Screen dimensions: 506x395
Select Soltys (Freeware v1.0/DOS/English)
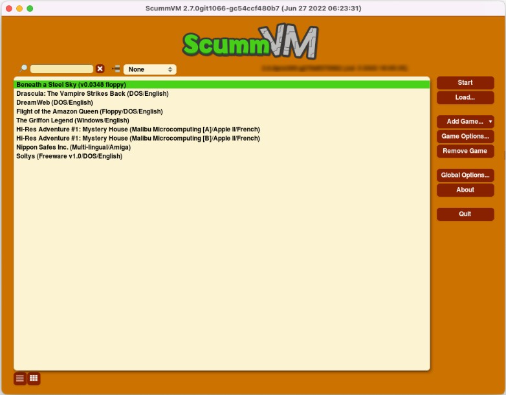tap(222, 156)
